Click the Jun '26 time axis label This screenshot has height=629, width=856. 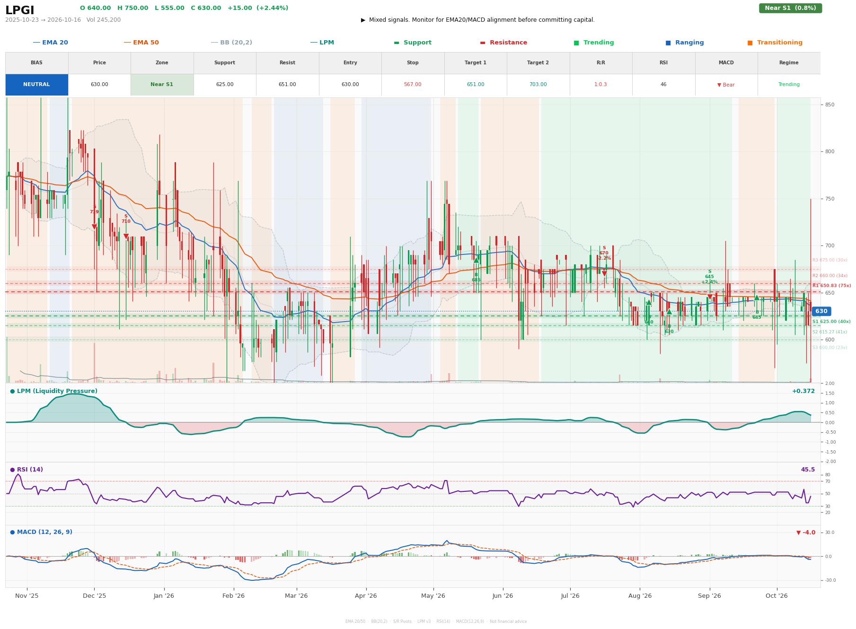(503, 596)
